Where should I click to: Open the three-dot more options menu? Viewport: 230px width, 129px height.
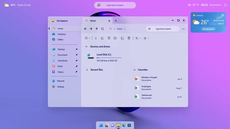(x=183, y=29)
